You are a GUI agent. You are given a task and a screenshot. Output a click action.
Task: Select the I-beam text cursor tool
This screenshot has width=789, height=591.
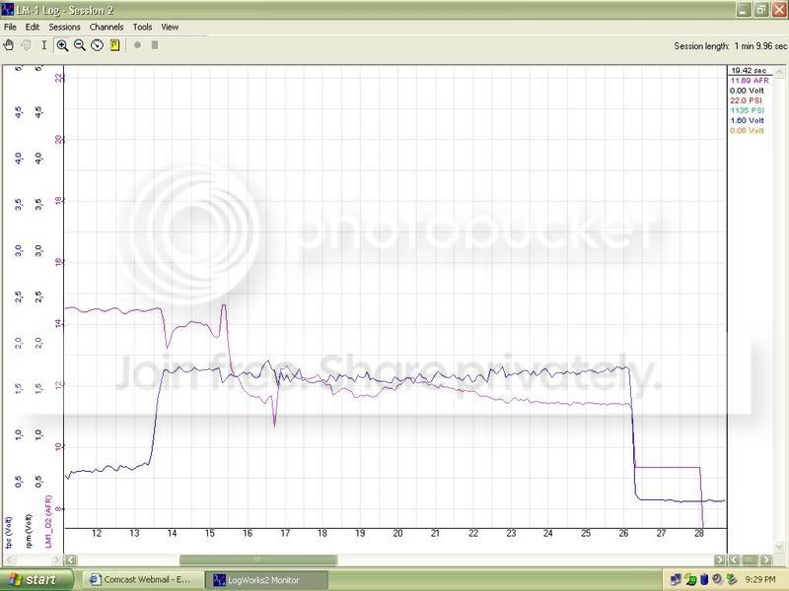[x=44, y=45]
